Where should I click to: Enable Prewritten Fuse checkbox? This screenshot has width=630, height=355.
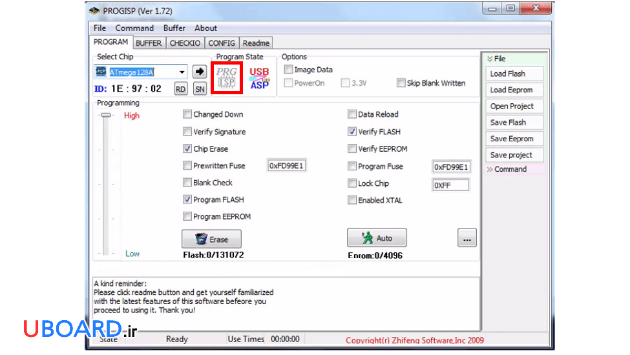[187, 166]
